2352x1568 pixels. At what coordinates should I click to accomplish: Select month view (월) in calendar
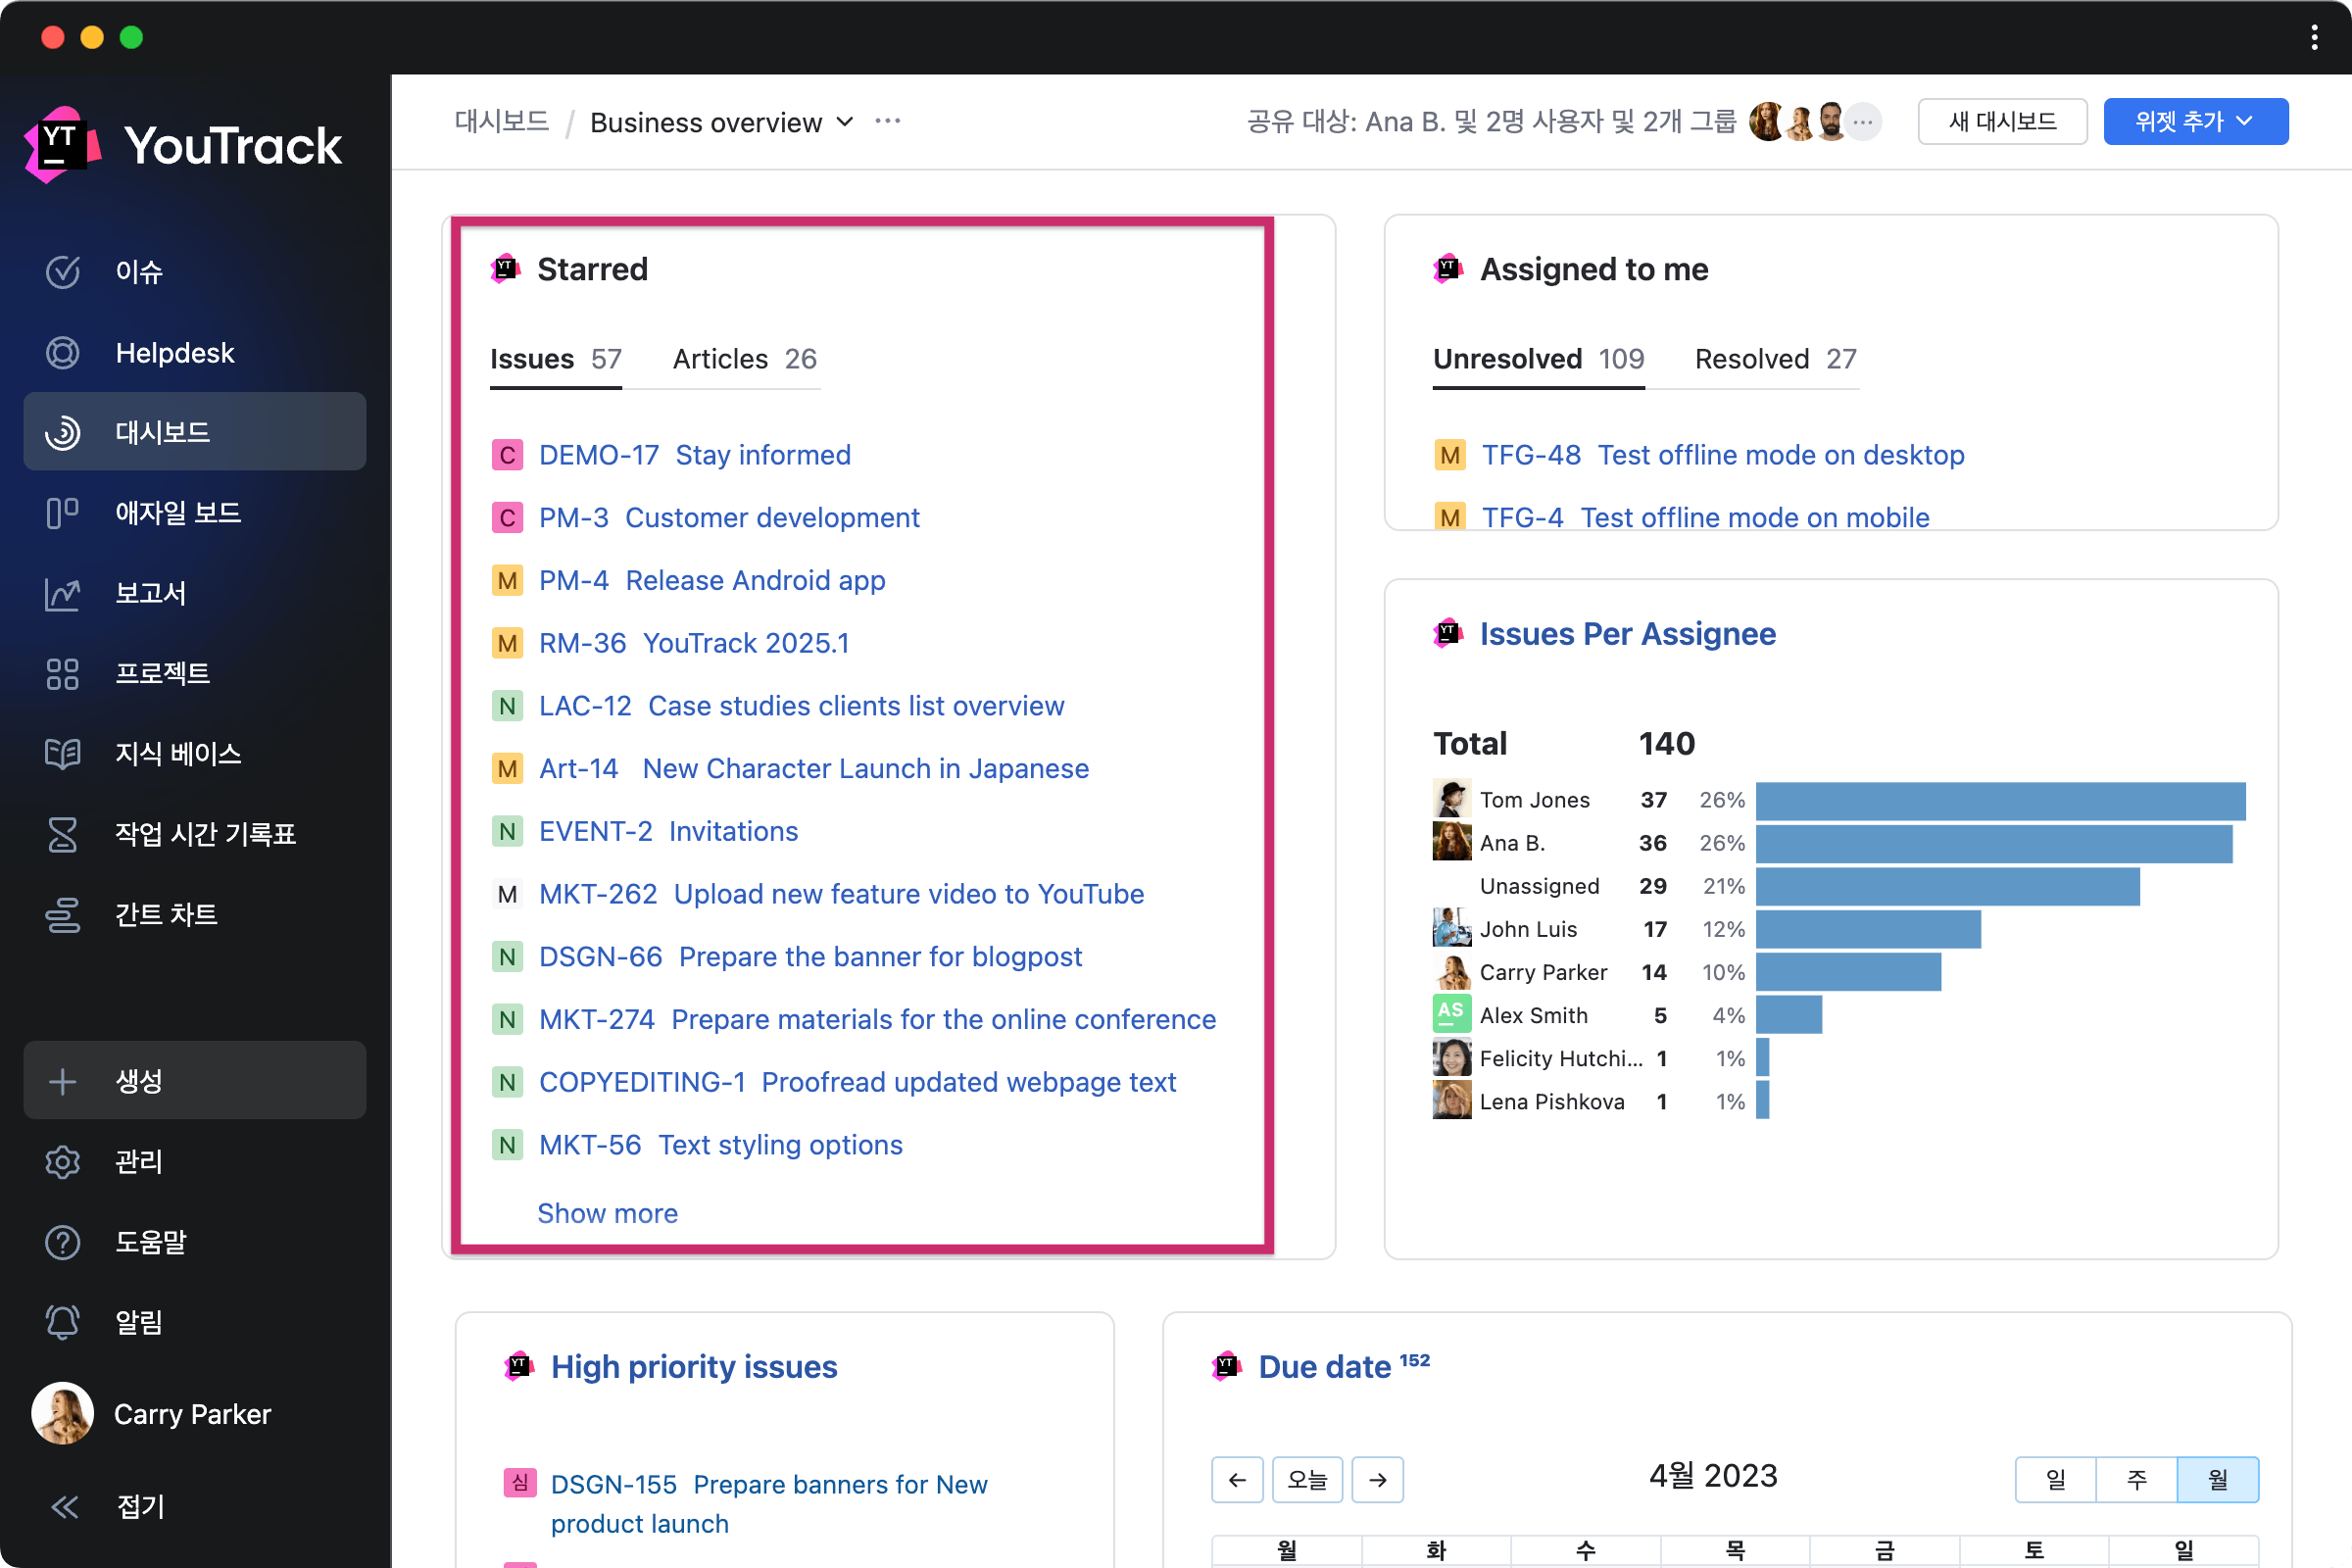pos(2217,1479)
